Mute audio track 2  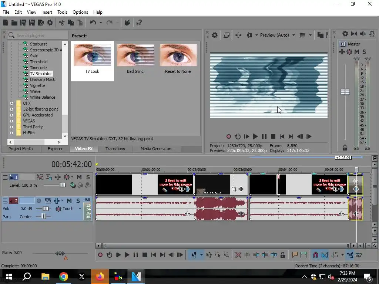pos(69,201)
